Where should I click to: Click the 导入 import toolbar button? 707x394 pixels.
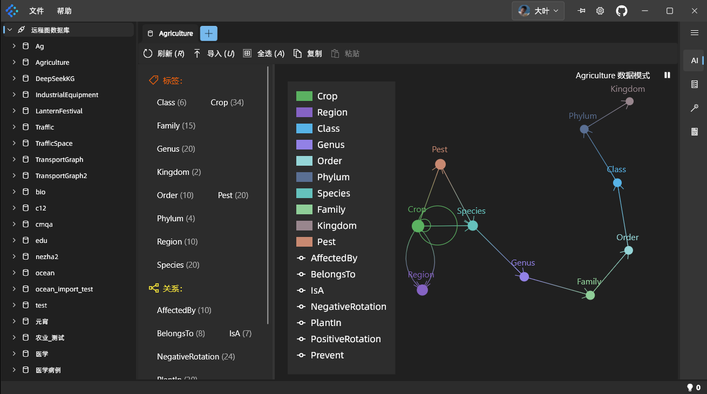[x=214, y=53]
